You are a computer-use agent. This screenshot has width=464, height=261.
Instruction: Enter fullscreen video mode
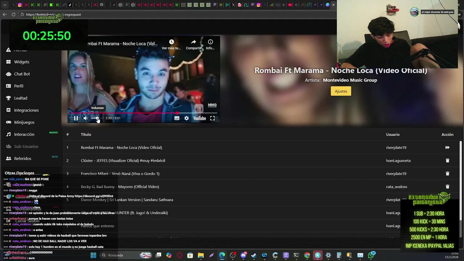click(x=212, y=118)
